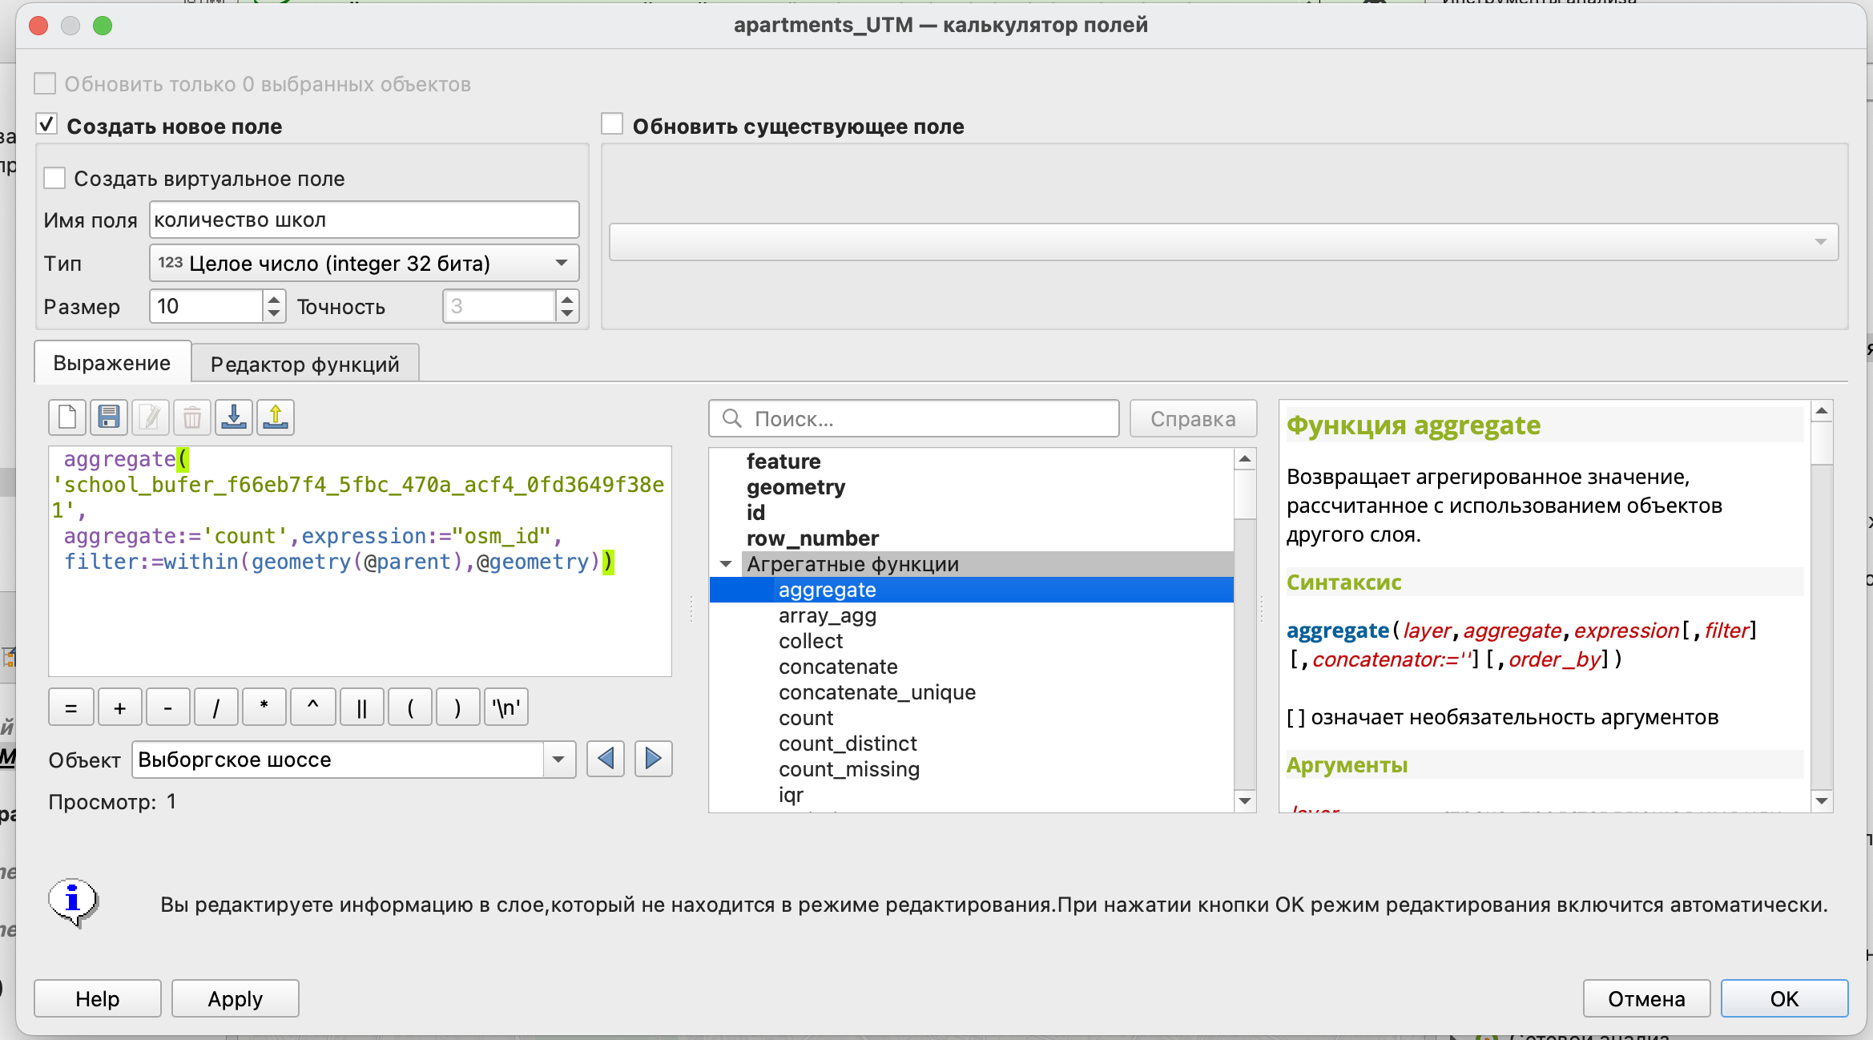Viewport: 1873px width, 1040px height.
Task: Open the 'Объект' feature preview dropdown
Action: [559, 759]
